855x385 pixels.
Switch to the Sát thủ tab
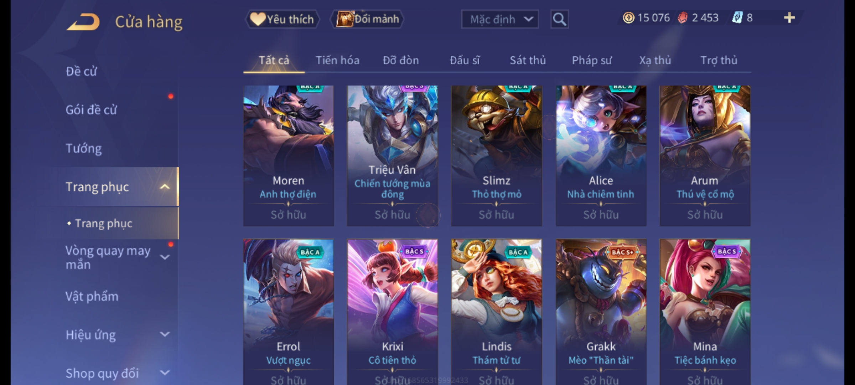coord(528,60)
